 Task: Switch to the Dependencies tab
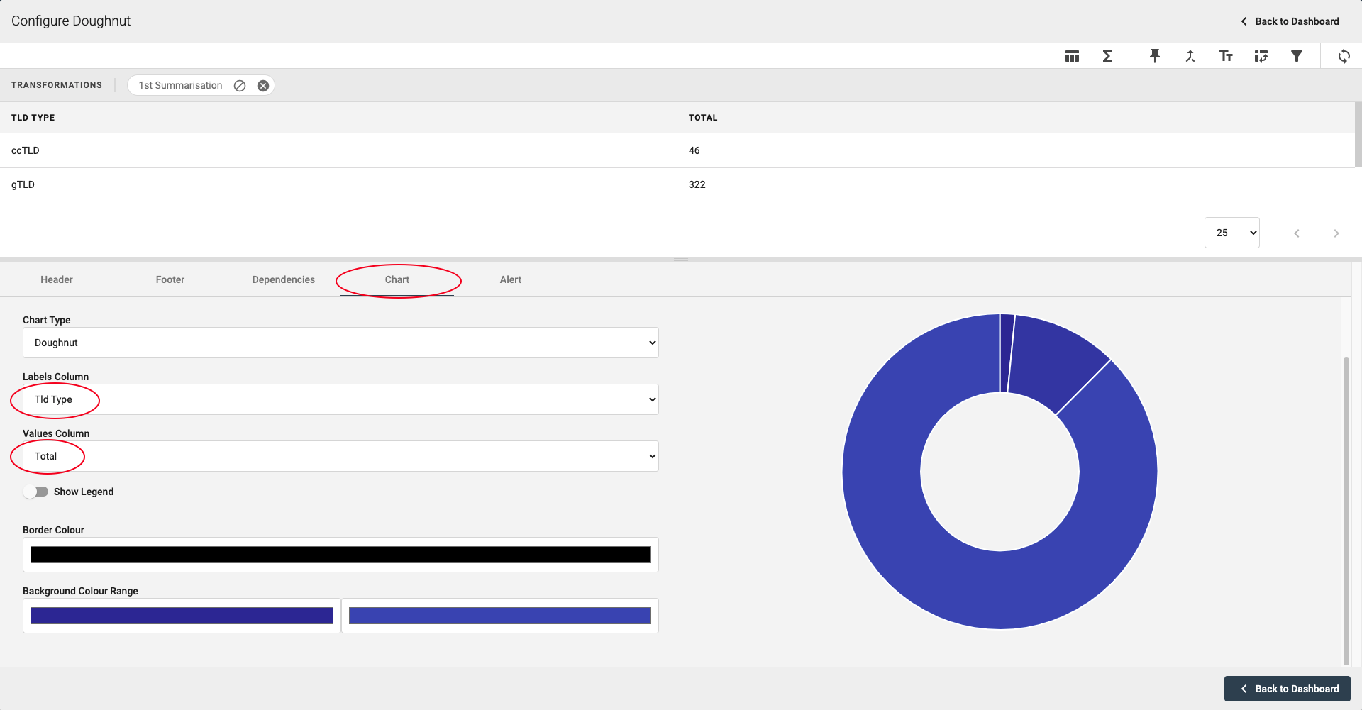(283, 279)
